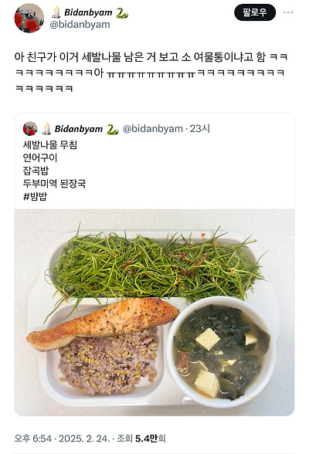Viewport: 309px width, 454px height.
Task: Click the quoted tweet text 세발나물 무침
Action: click(x=49, y=145)
